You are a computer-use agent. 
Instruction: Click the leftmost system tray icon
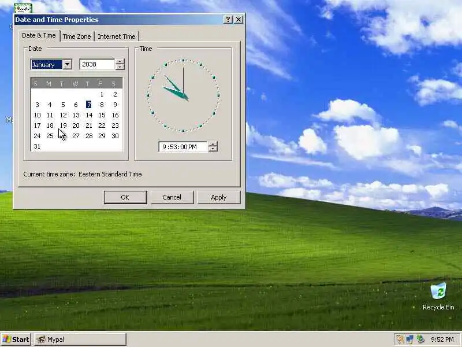(400, 339)
